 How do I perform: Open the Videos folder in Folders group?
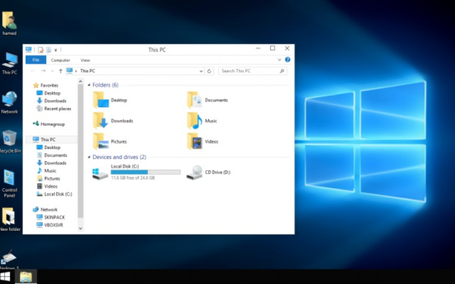pos(203,141)
